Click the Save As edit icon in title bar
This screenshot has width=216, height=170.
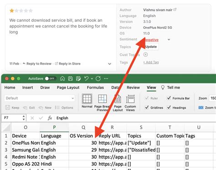(x=78, y=79)
